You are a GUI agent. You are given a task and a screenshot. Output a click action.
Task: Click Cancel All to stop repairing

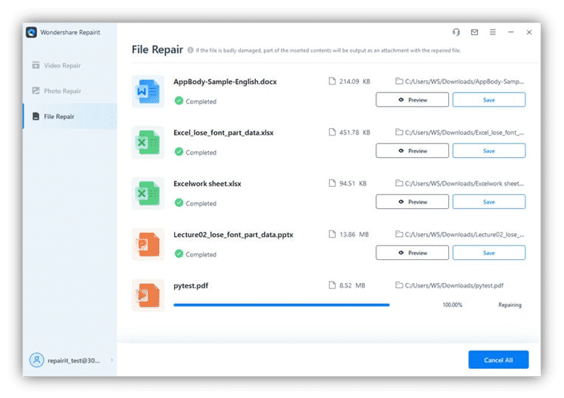(498, 359)
